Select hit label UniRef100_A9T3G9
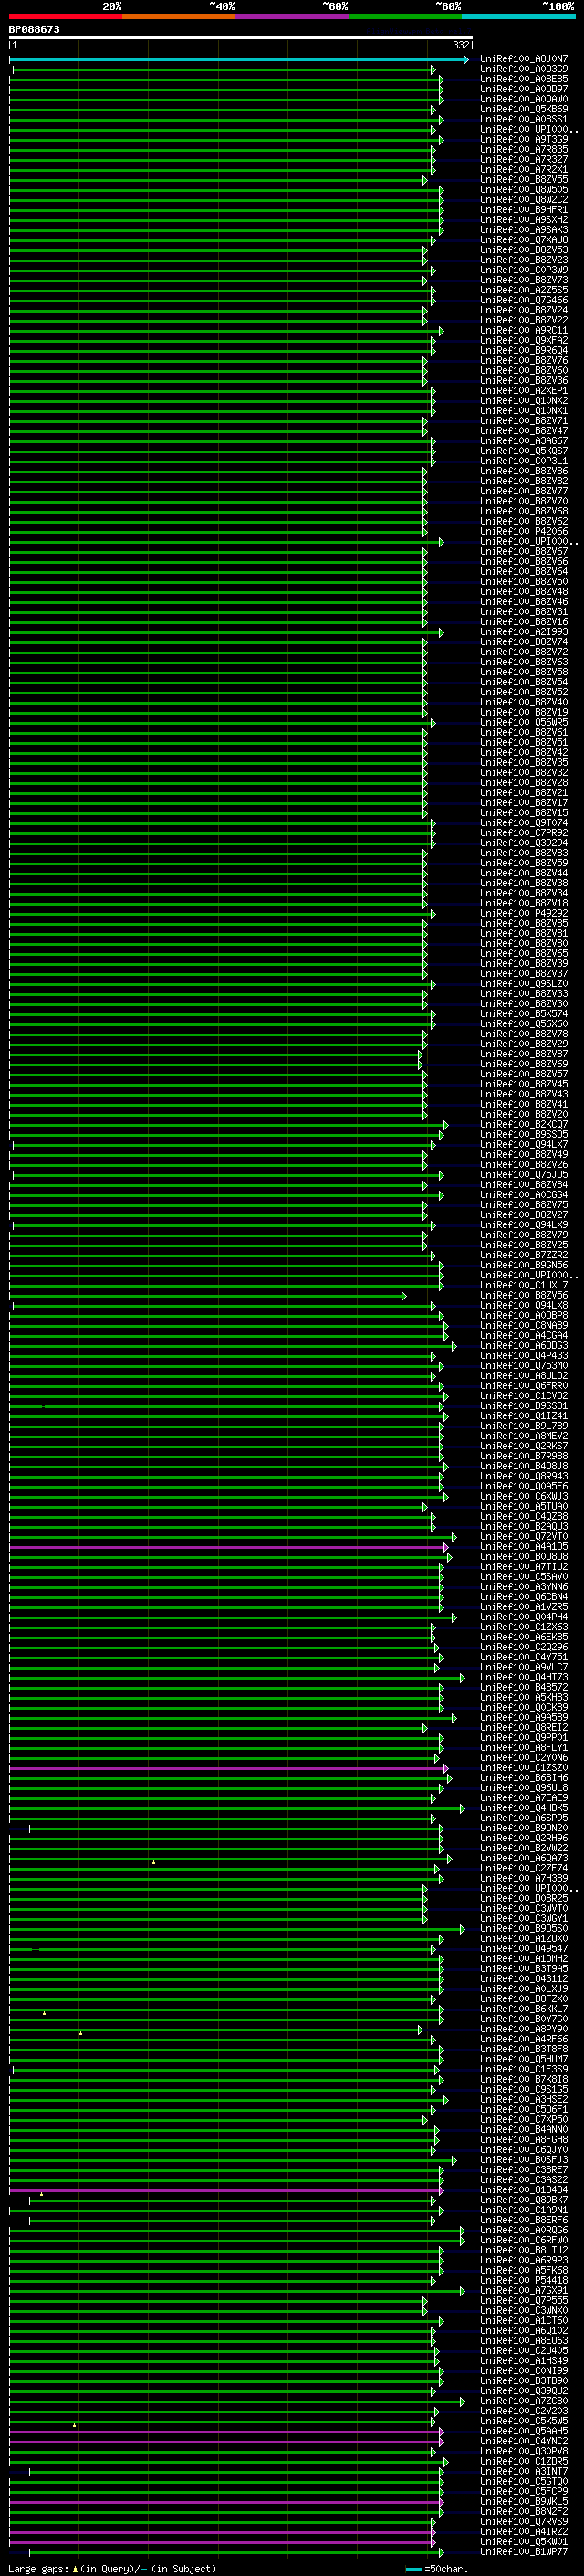The height and width of the screenshot is (2576, 584). [x=524, y=139]
